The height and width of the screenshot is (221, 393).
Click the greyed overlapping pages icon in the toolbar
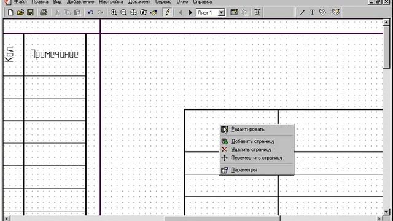click(244, 12)
